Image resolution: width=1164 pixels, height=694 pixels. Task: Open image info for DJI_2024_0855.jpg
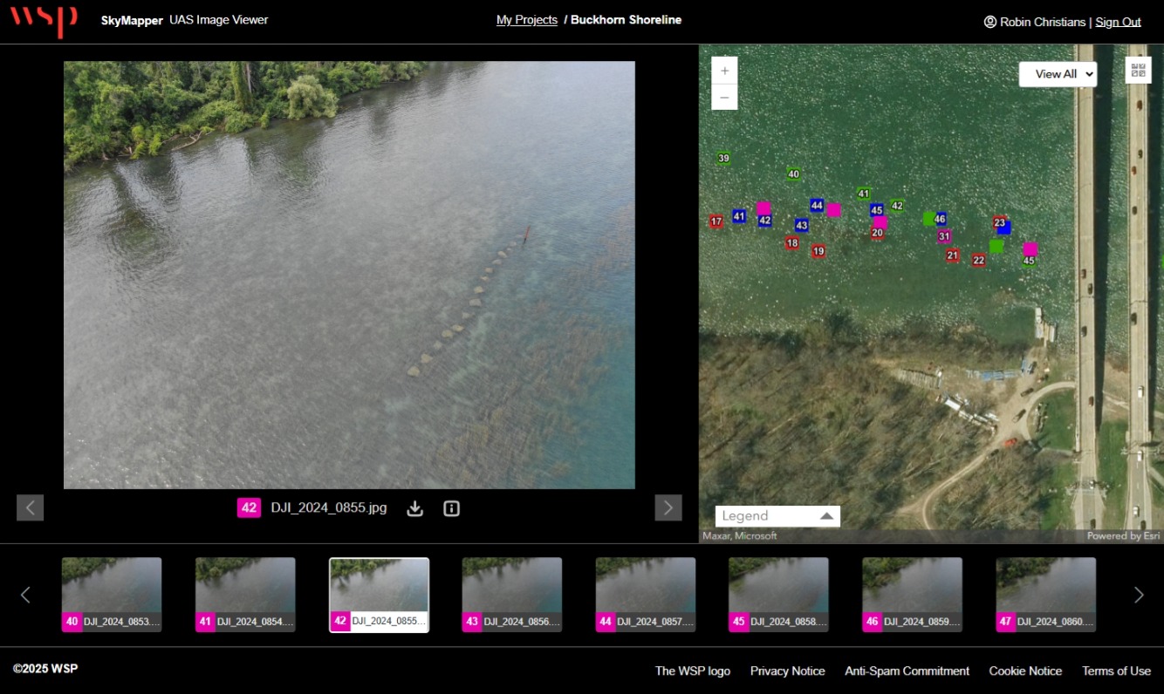(451, 508)
